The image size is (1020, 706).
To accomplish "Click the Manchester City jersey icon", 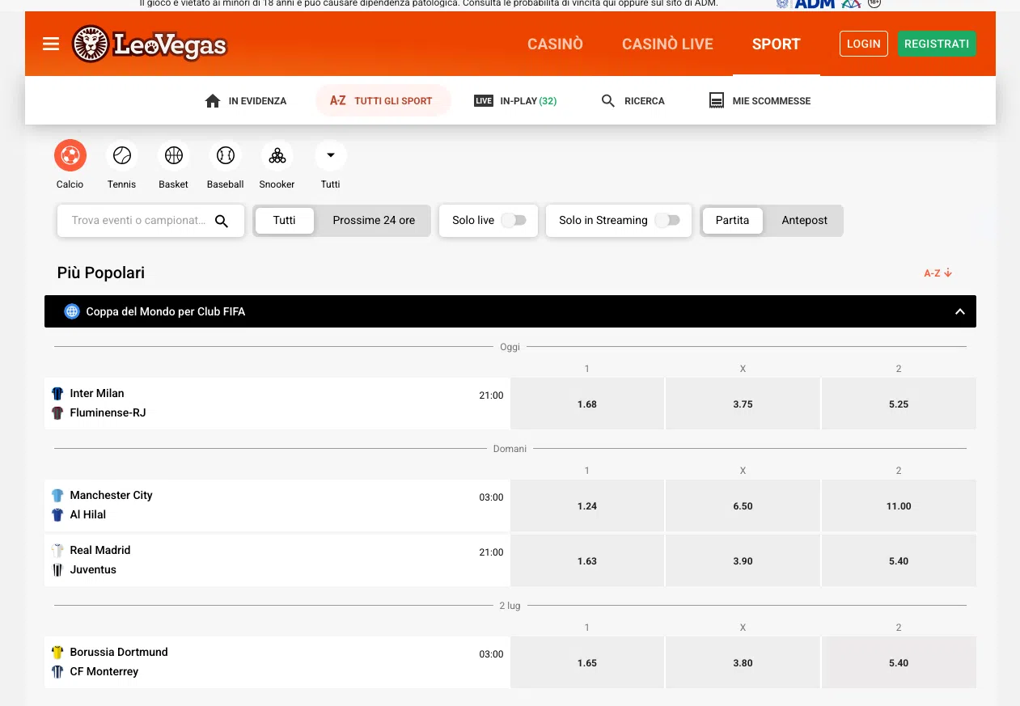I will pyautogui.click(x=57, y=496).
